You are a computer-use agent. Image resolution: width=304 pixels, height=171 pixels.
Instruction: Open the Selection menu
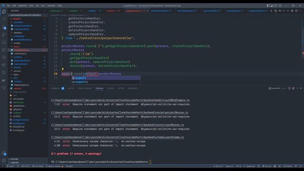click(22, 6)
